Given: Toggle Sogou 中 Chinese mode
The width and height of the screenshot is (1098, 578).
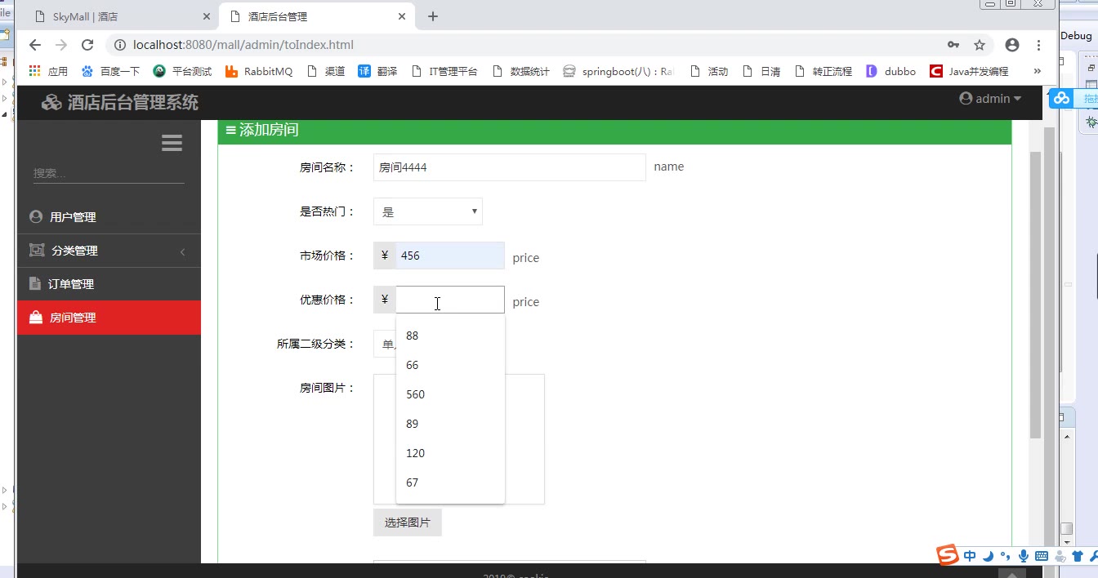Looking at the screenshot, I should (x=970, y=556).
